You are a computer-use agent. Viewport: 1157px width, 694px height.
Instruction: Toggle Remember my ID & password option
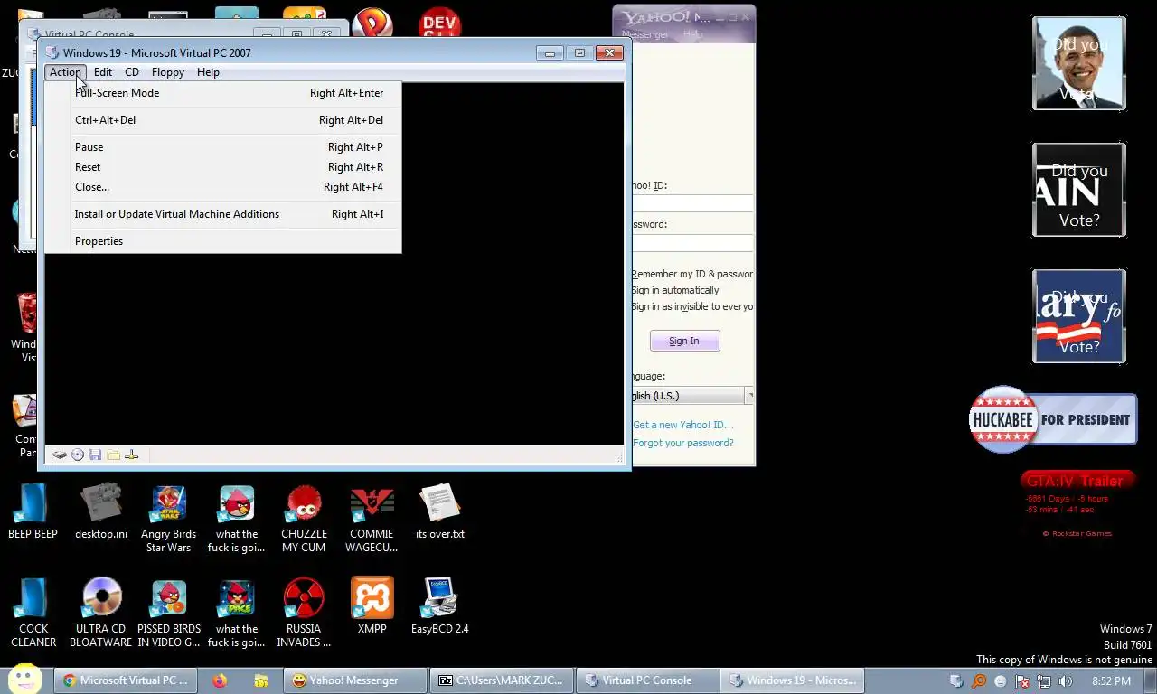tap(692, 274)
